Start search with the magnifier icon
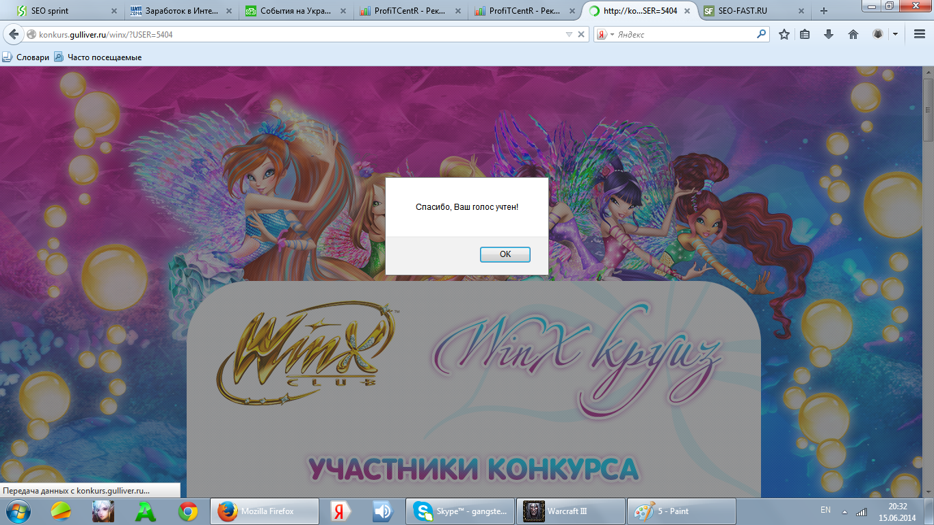This screenshot has height=525, width=934. pos(761,34)
